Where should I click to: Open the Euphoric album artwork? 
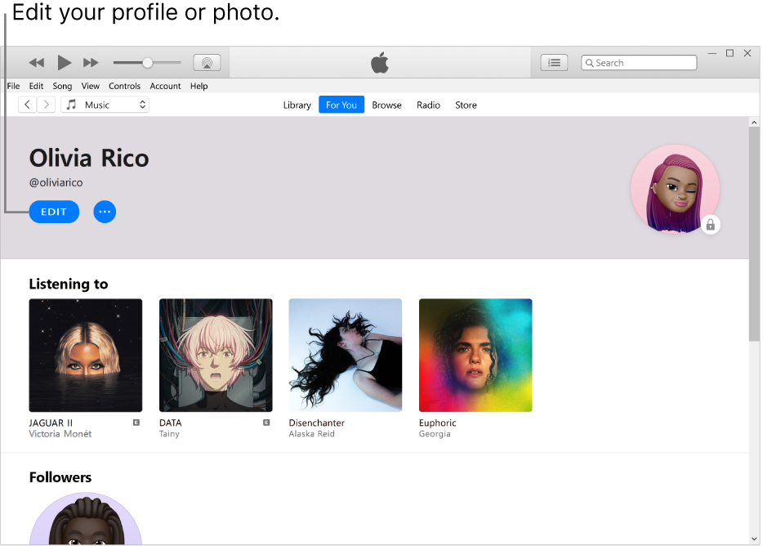click(x=475, y=356)
